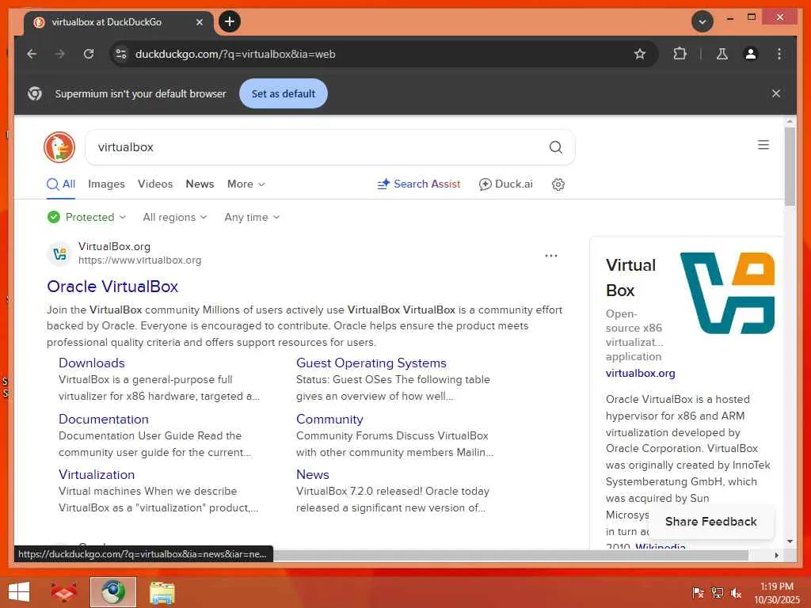Open the three-dot browser menu
Screen dimensions: 811x608
[x=779, y=54]
